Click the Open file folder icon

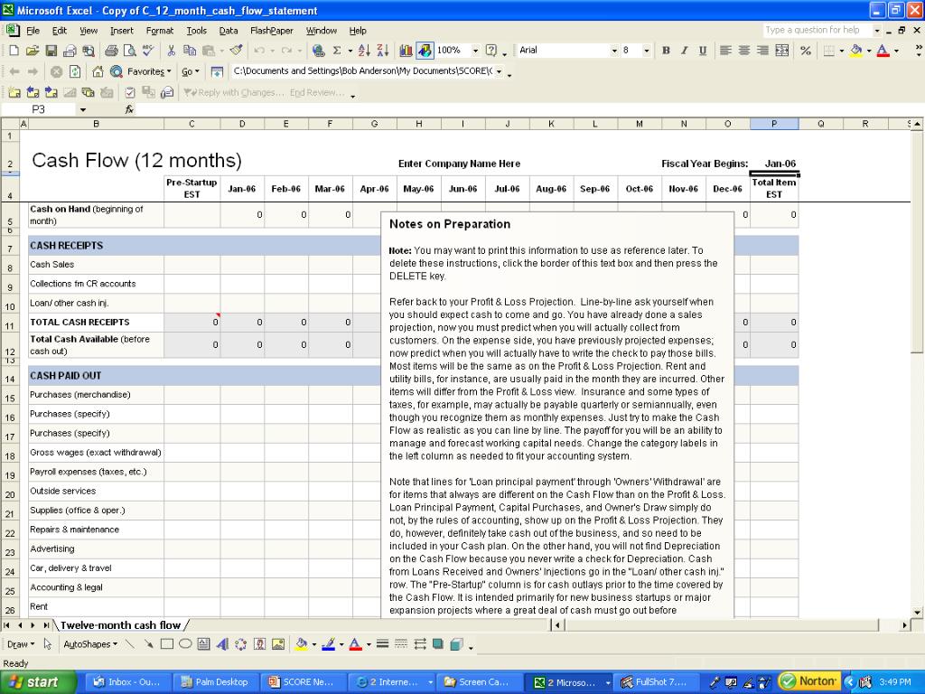point(33,51)
